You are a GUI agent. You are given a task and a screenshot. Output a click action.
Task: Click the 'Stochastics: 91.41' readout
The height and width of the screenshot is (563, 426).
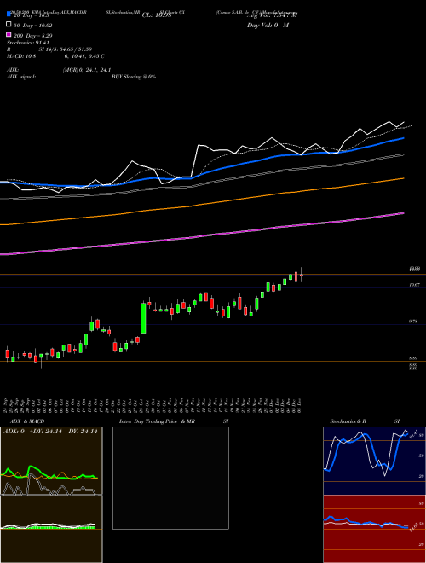pyautogui.click(x=30, y=43)
